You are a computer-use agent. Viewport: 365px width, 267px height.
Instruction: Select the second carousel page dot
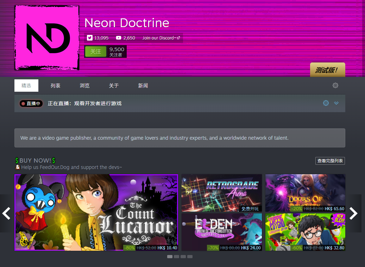coord(176,256)
